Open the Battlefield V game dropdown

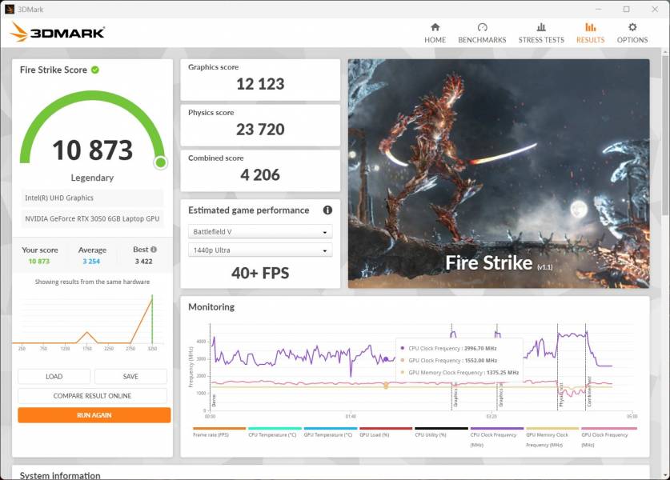point(259,231)
